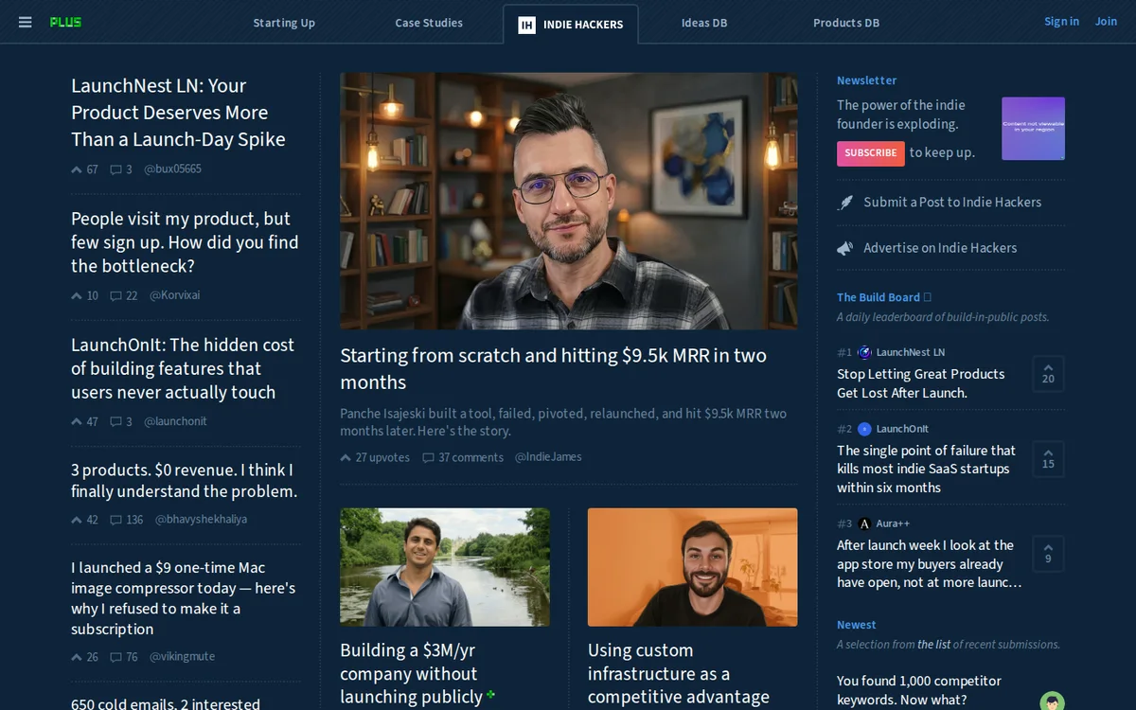Viewport: 1136px width, 710px height.
Task: Click the megaphone icon next to Advertise
Action: [845, 248]
